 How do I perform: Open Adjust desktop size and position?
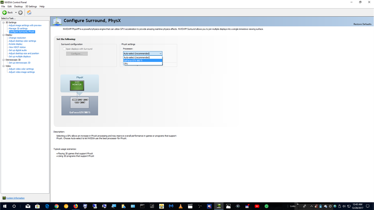24,53
